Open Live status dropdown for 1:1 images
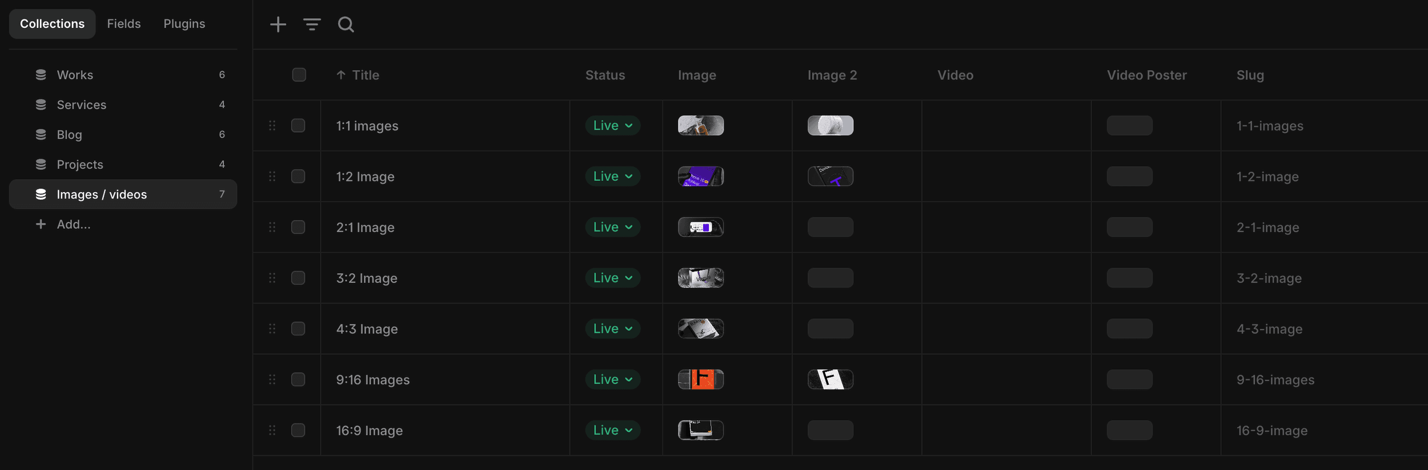This screenshot has height=470, width=1428. (x=612, y=125)
